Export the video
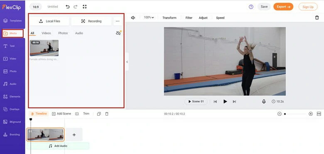Viewport: 324px width, 154px height. 283,7
